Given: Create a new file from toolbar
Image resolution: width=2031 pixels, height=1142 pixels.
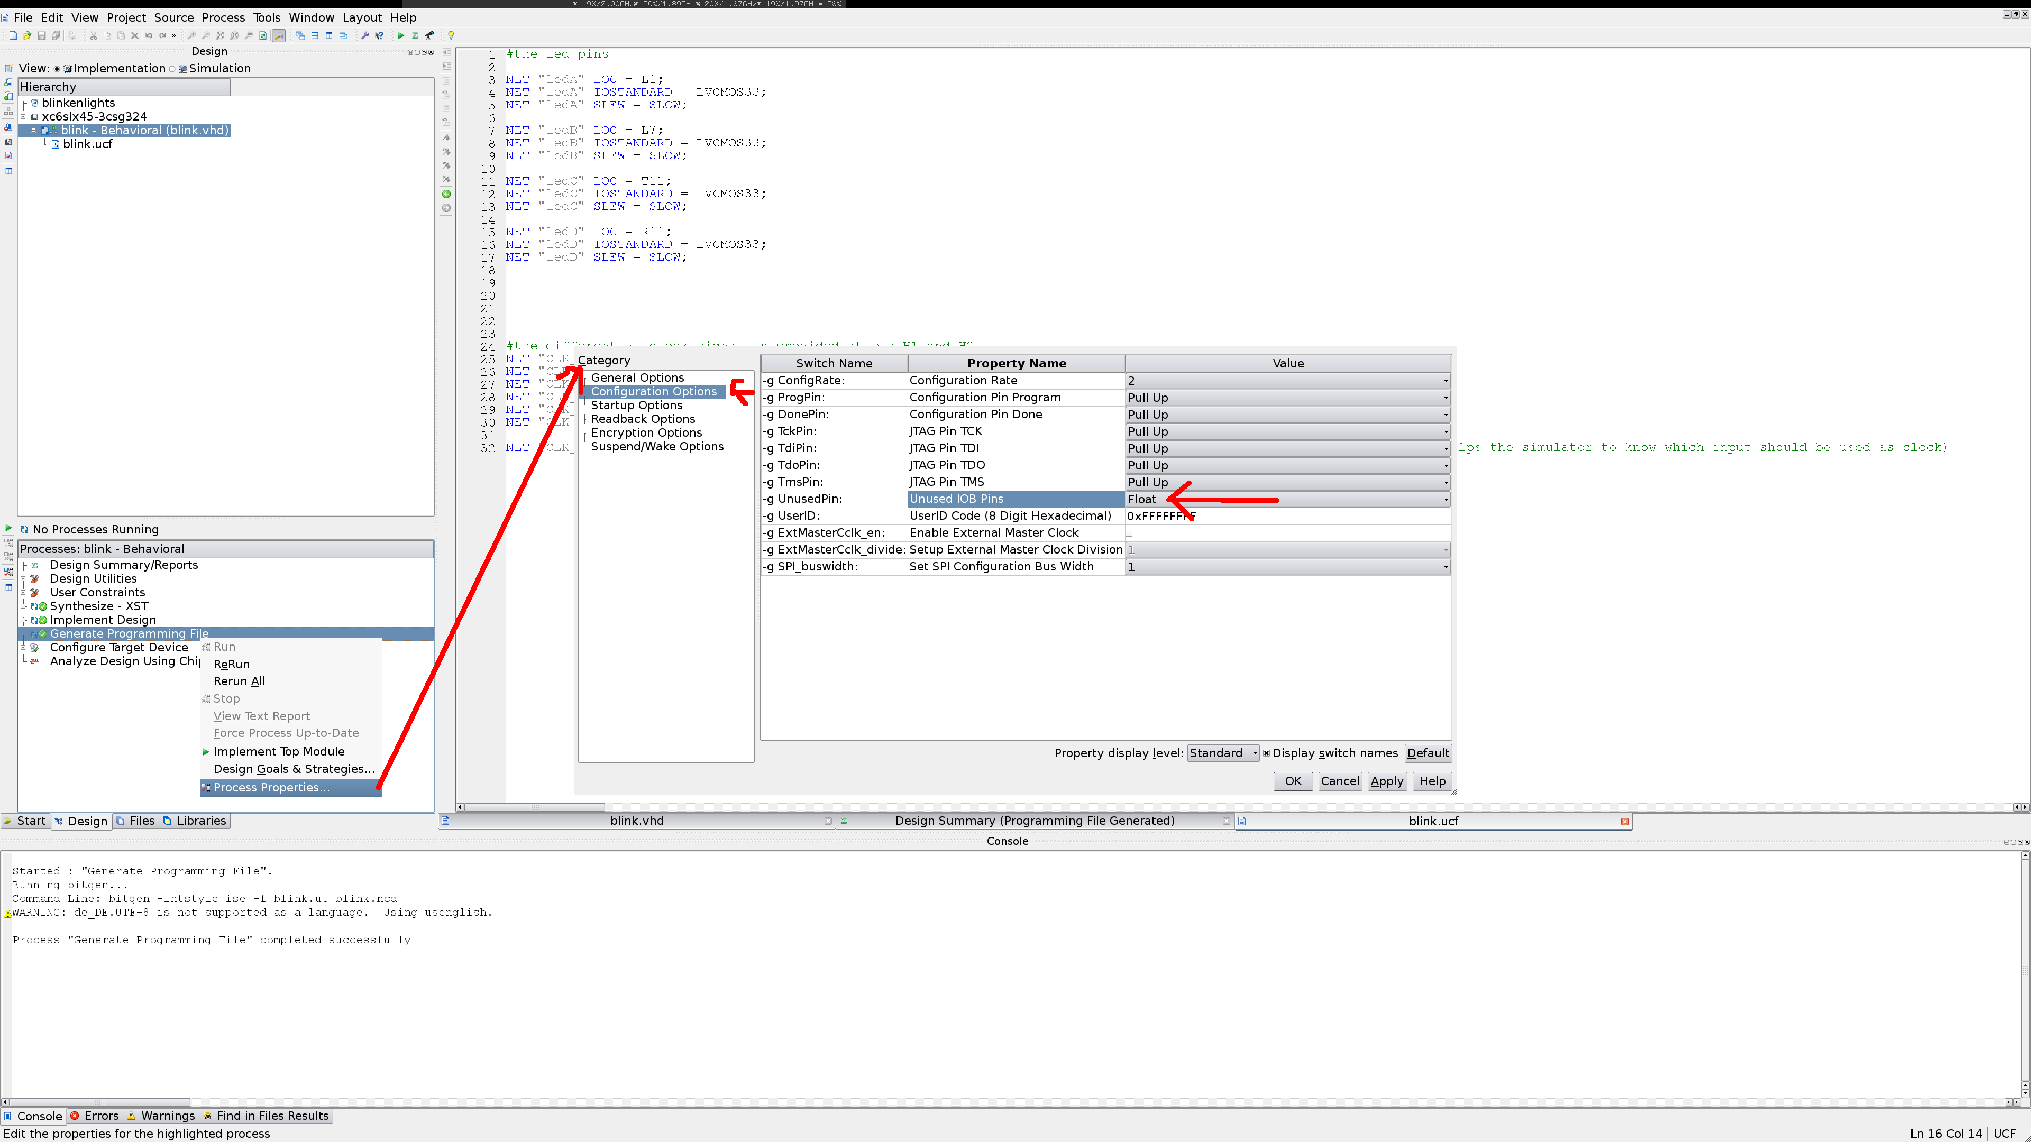Looking at the screenshot, I should 13,35.
